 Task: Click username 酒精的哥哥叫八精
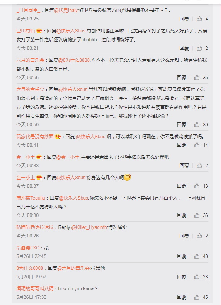point(35,288)
